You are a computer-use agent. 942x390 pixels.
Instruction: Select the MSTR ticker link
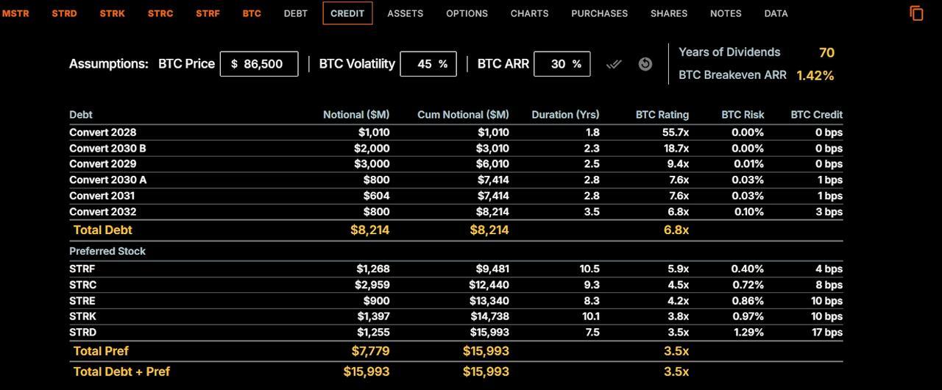pyautogui.click(x=16, y=13)
